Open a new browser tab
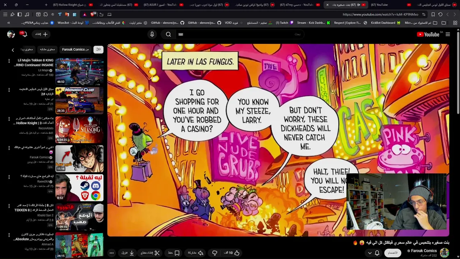The image size is (460, 259). 46,5
